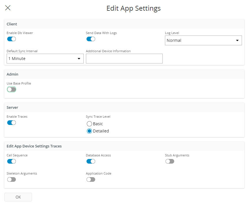Toggle off Call Sequence traces
246x204 pixels.
tap(12, 161)
